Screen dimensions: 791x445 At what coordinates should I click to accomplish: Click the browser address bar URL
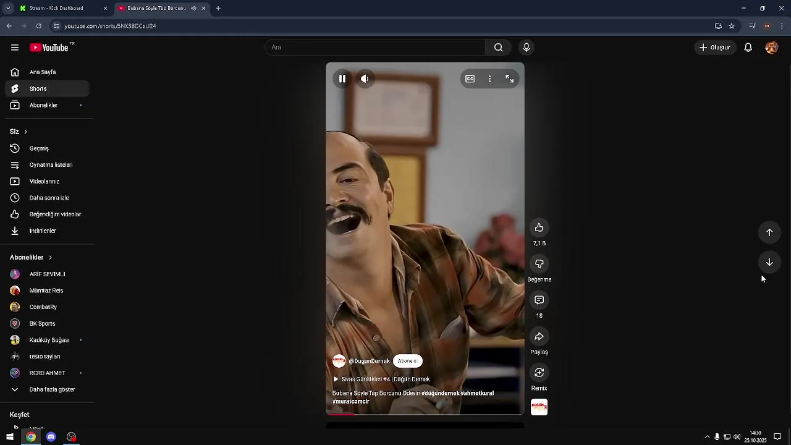pos(110,26)
